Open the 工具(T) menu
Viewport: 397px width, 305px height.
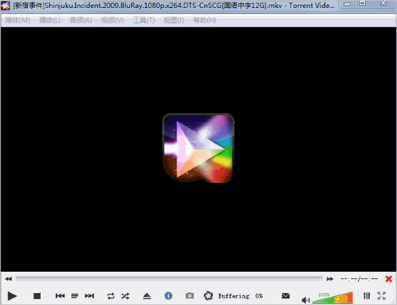(144, 20)
